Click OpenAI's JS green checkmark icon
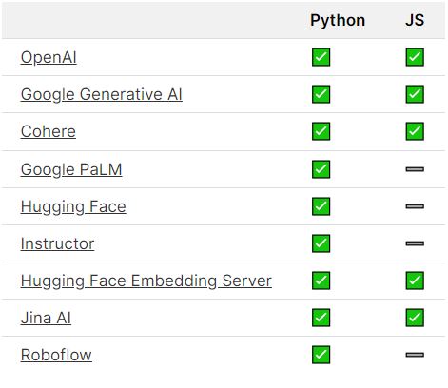 click(415, 57)
